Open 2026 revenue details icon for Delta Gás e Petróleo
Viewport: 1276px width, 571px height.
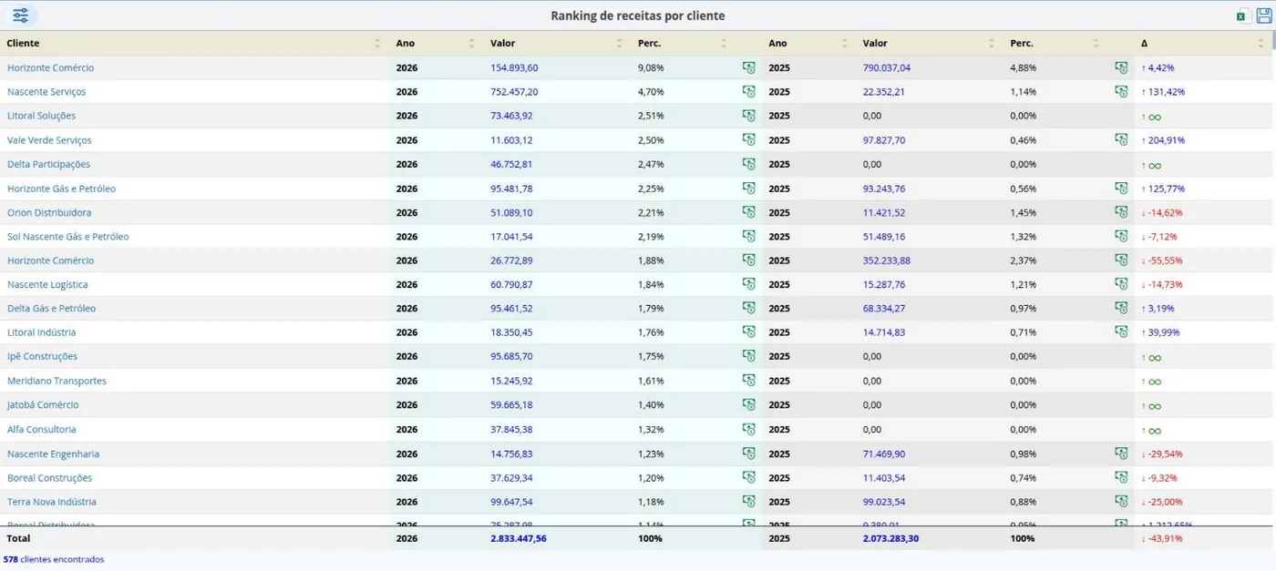(748, 308)
